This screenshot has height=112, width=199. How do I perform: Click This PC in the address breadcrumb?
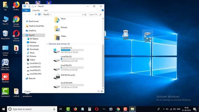click(x=46, y=15)
